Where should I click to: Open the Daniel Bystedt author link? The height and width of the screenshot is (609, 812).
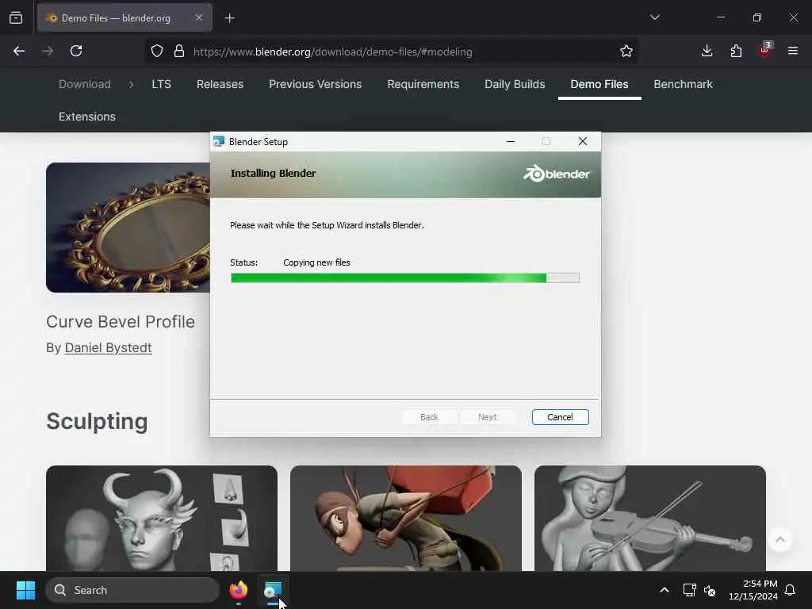coord(108,347)
